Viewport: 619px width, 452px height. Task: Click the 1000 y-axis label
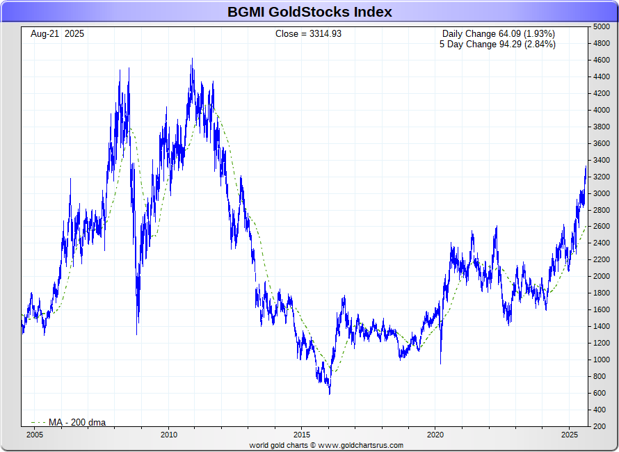(x=602, y=360)
